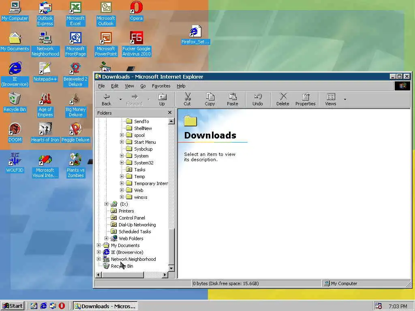Open the Edit menu
415x311 pixels.
[115, 86]
